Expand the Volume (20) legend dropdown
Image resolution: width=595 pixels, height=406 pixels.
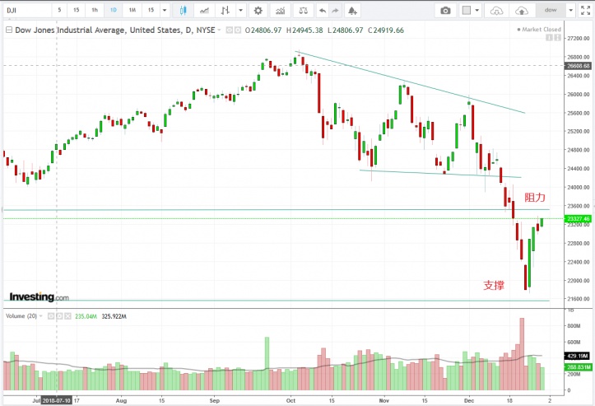pyautogui.click(x=40, y=316)
